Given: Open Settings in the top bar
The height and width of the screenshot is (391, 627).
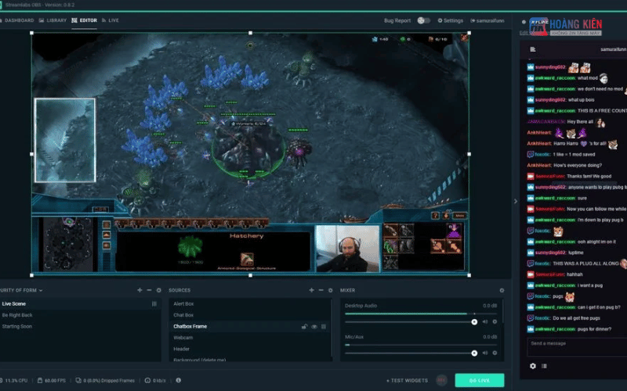Looking at the screenshot, I should point(450,21).
